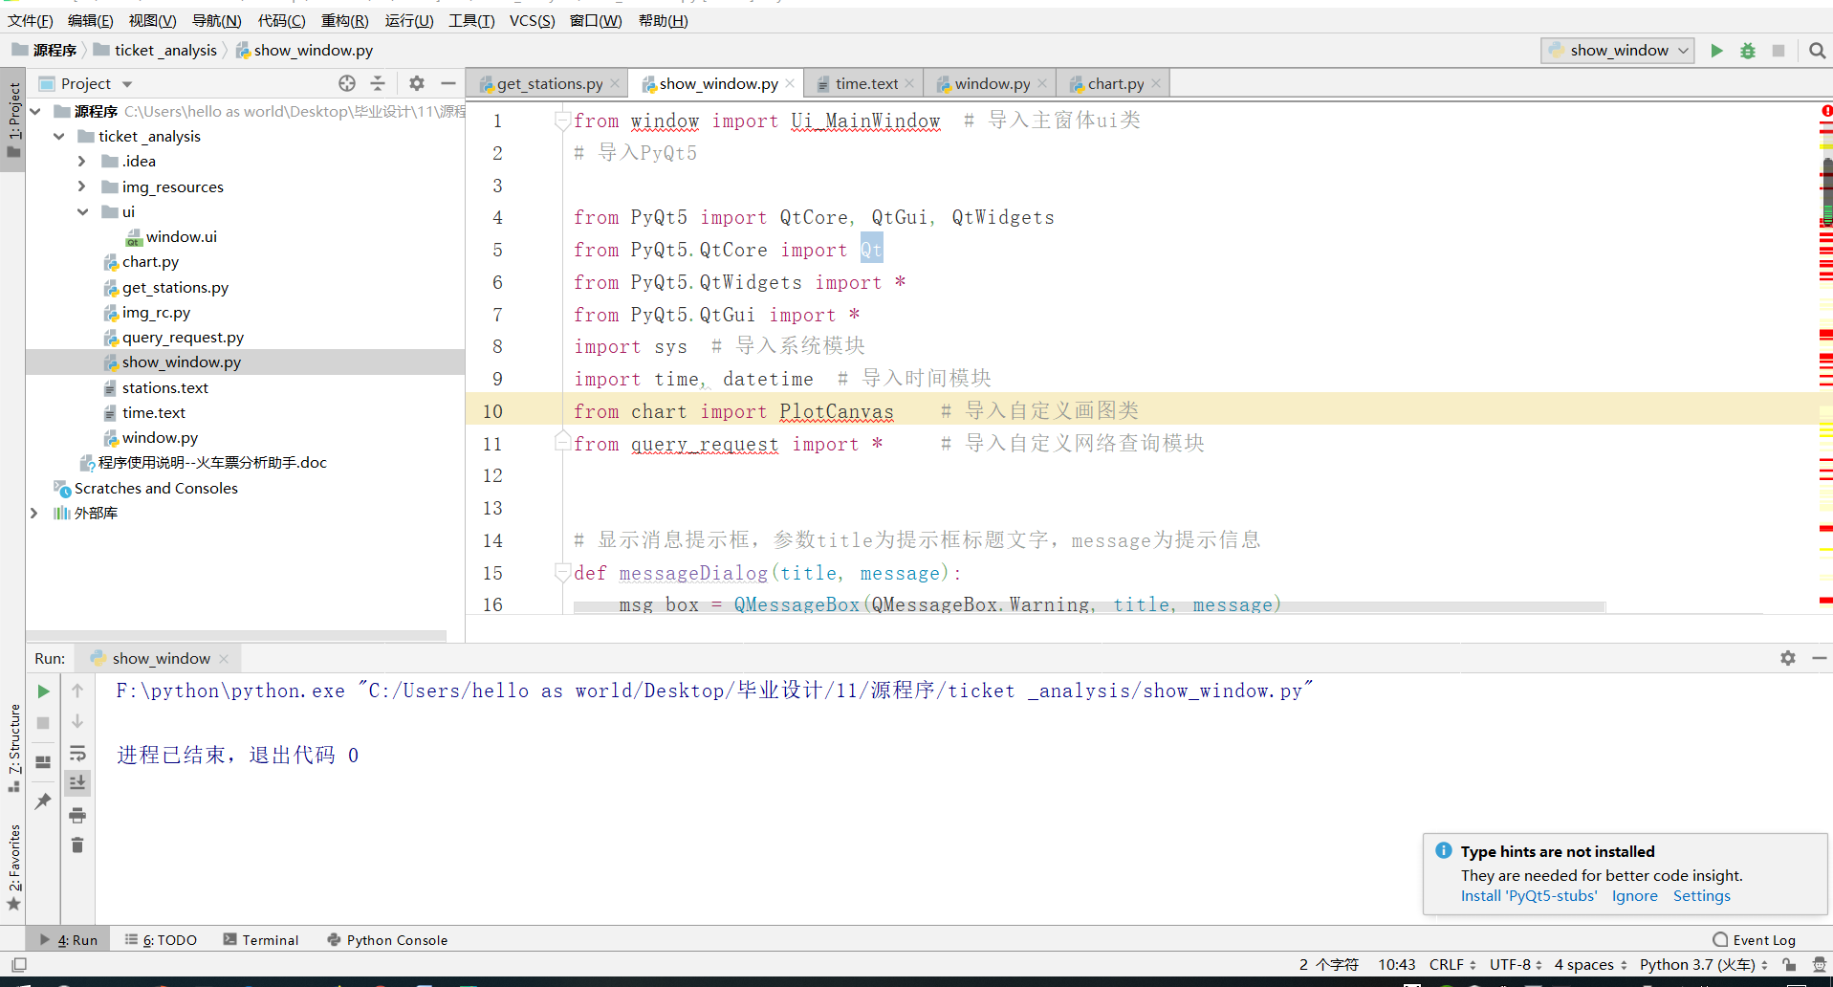Open the Event Log
This screenshot has width=1833, height=987.
[1755, 940]
